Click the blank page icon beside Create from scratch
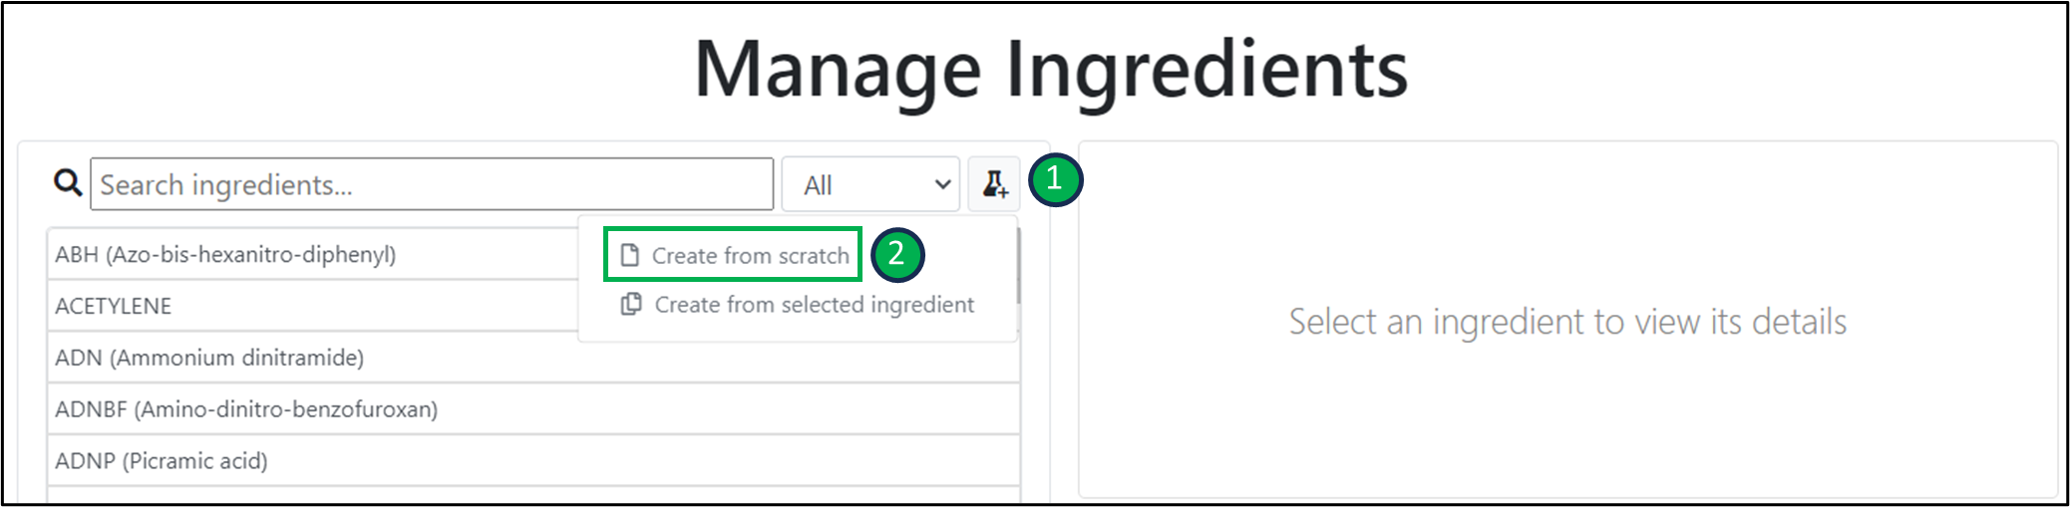The width and height of the screenshot is (2070, 507). coord(629,256)
